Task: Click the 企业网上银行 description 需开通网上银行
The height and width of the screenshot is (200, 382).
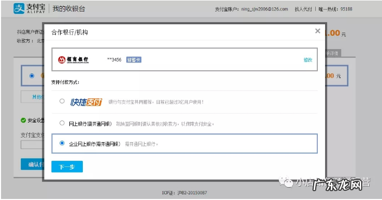Action: 141,144
